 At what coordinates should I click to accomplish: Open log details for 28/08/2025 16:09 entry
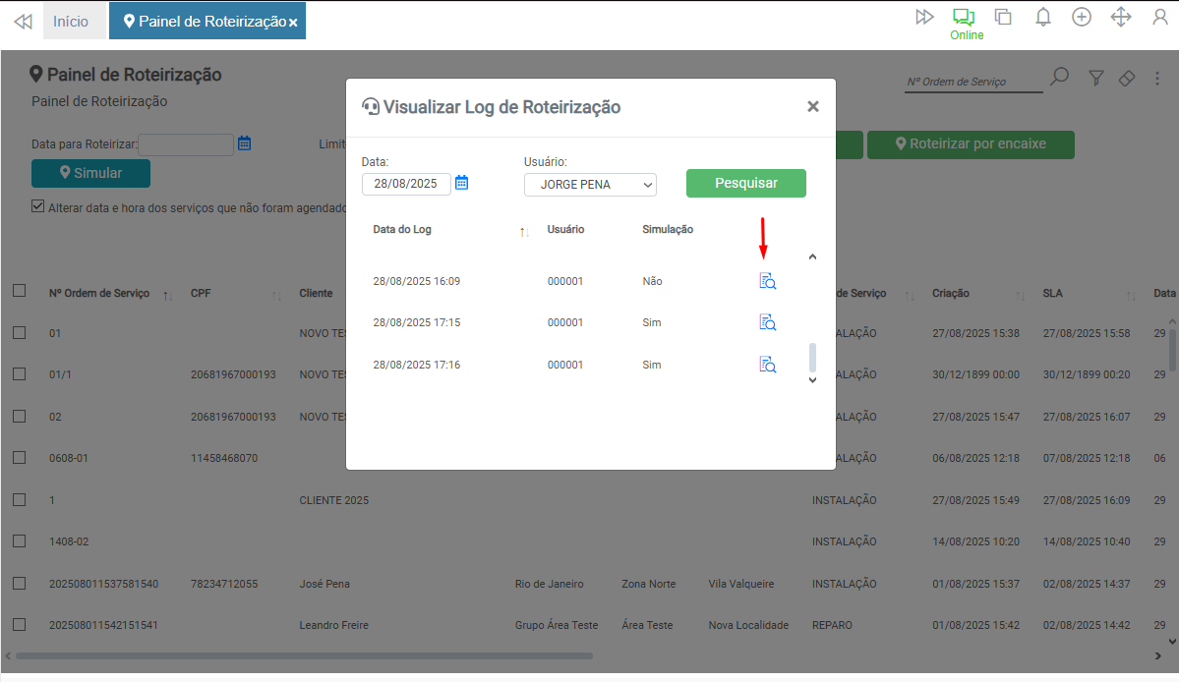(x=768, y=282)
